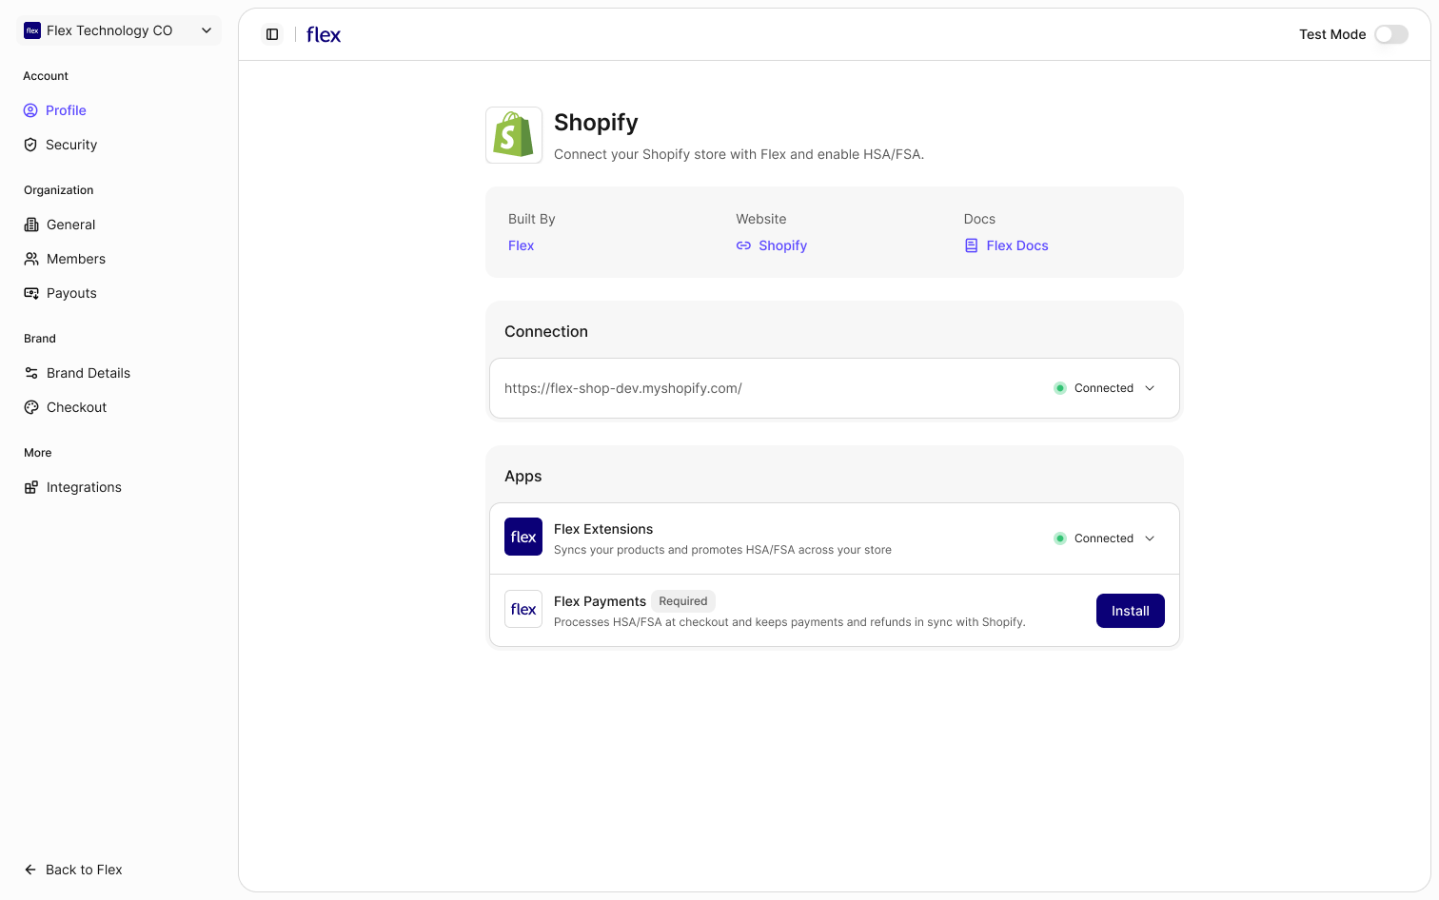This screenshot has height=900, width=1439.
Task: Click the Flex Extensions app icon
Action: (x=523, y=537)
